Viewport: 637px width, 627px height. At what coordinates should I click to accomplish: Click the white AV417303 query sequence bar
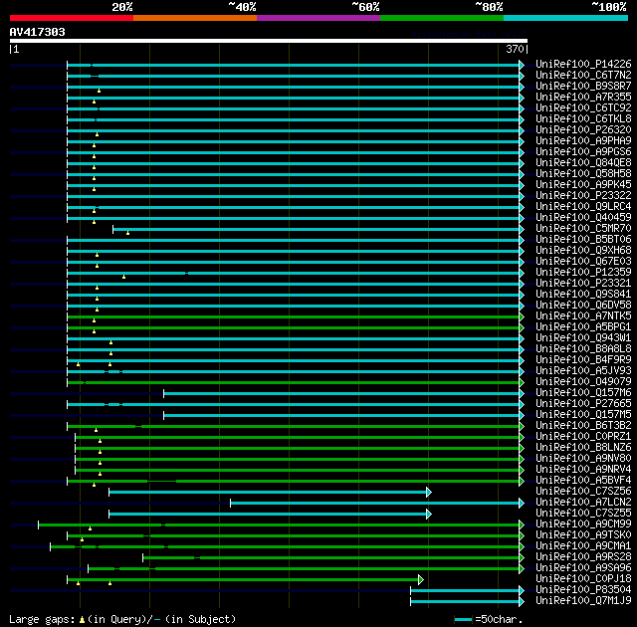[x=269, y=41]
